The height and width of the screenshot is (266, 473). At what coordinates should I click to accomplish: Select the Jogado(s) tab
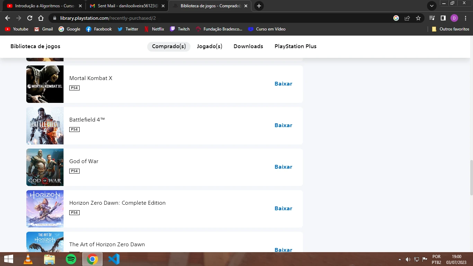point(209,46)
